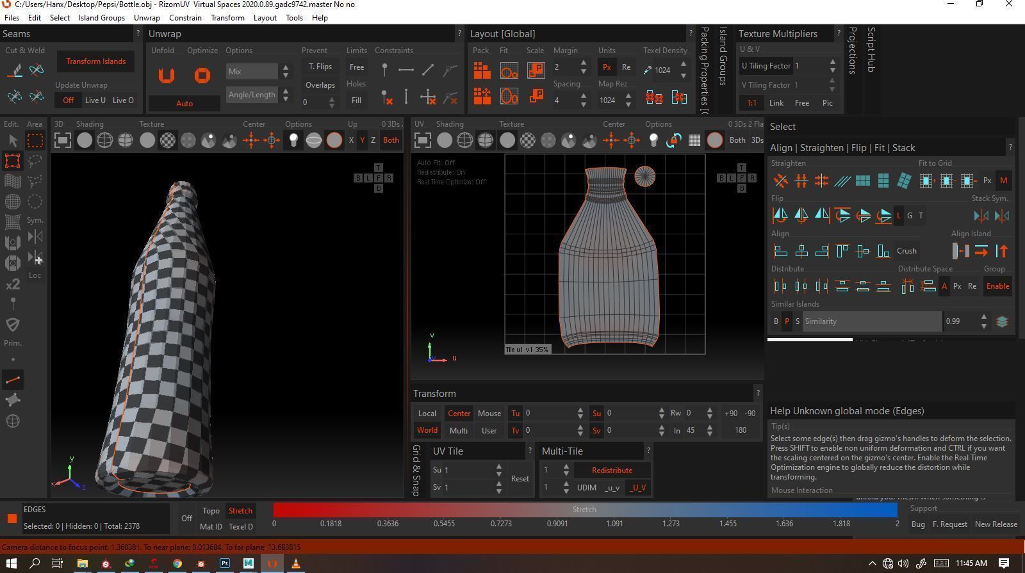Adjust UV Tile Su stepper
Viewport: 1025px width, 573px height.
(499, 470)
